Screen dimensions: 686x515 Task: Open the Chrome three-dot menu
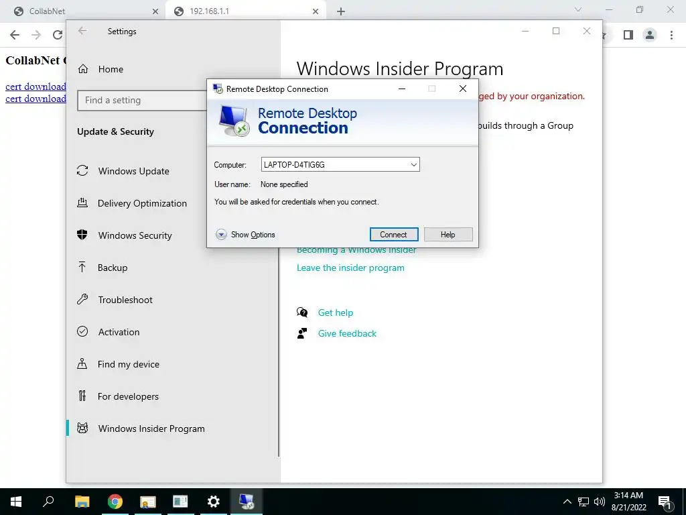pyautogui.click(x=671, y=35)
